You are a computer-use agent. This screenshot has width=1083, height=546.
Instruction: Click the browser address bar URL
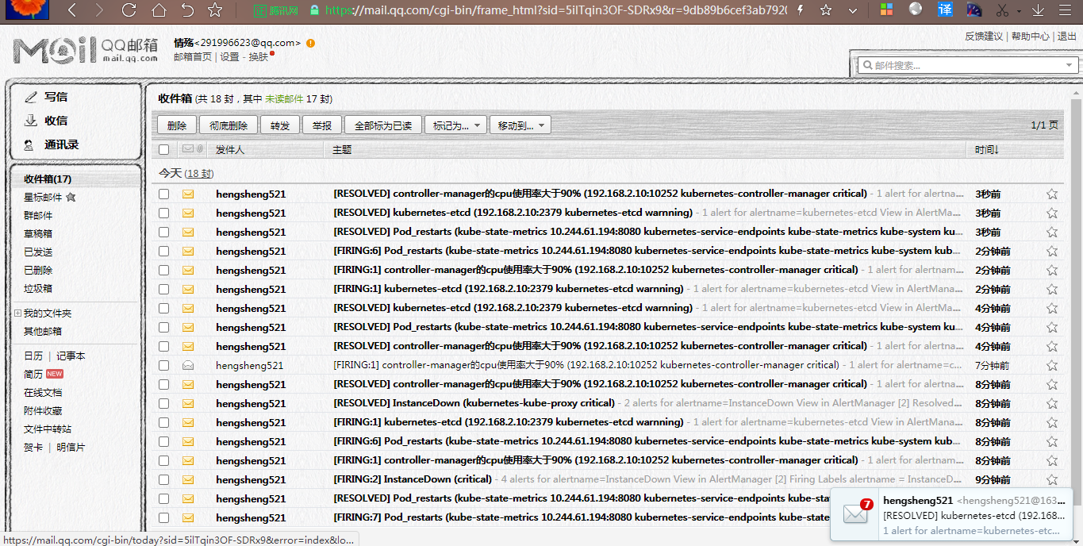point(555,10)
